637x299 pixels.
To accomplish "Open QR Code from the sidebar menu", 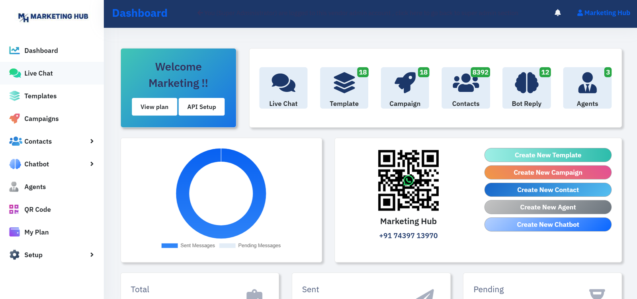I will (37, 209).
